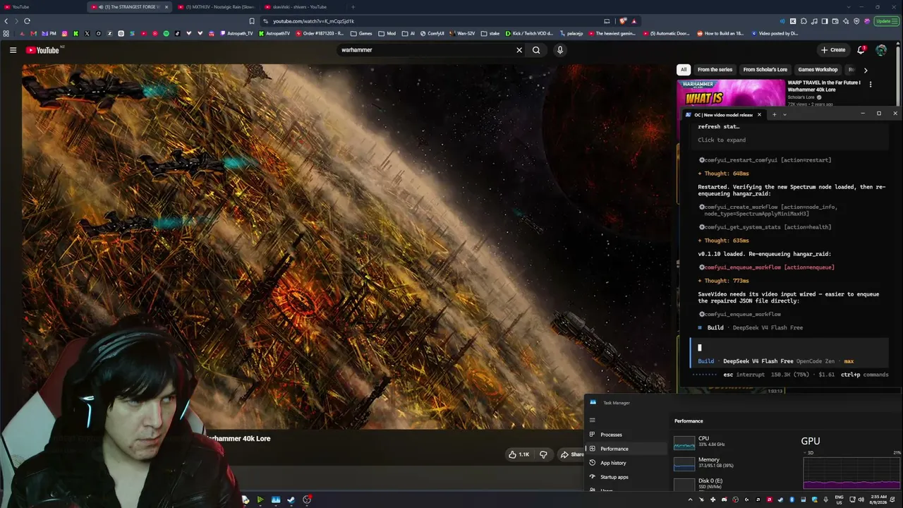Select the 'All' filter chip
Image resolution: width=903 pixels, height=508 pixels.
coord(684,70)
